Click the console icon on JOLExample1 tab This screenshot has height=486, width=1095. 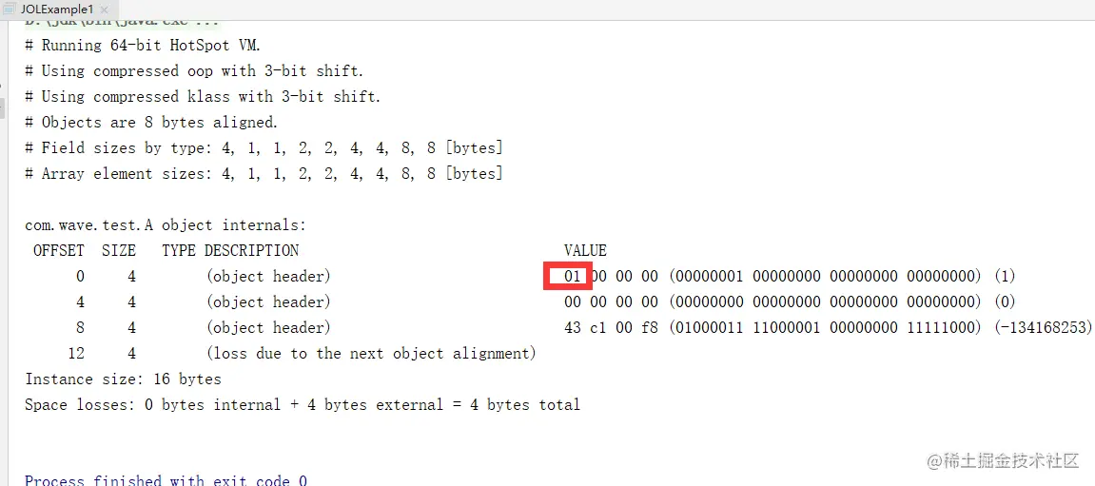10,10
